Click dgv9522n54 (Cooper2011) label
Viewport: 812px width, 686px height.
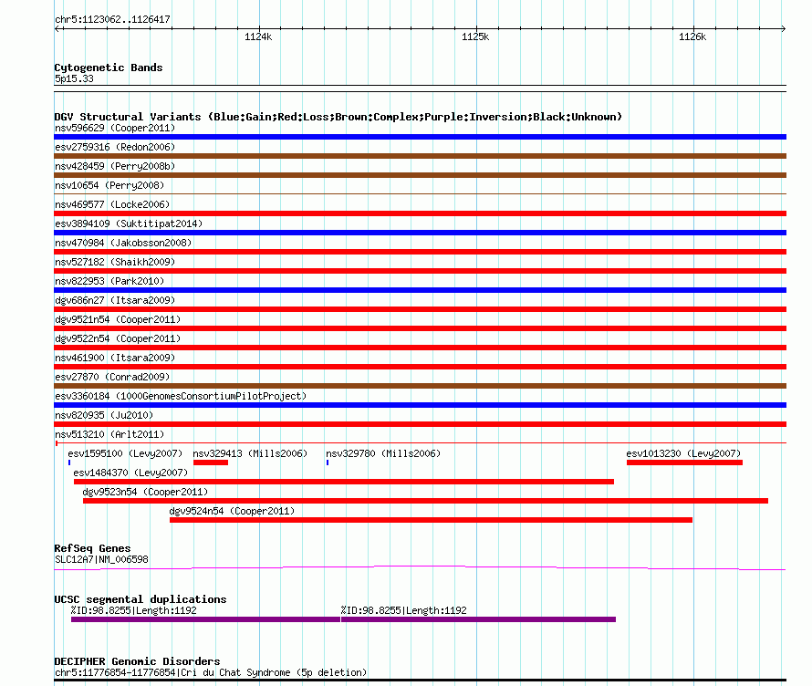click(118, 338)
